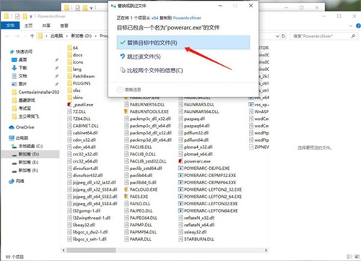Open the 主页 ribbon tab
The height and width of the screenshot is (261, 361).
pyautogui.click(x=28, y=25)
